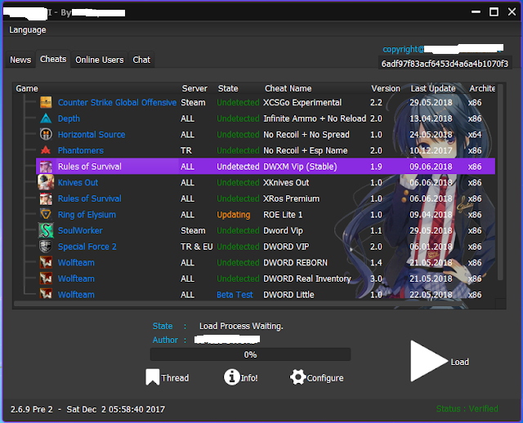This screenshot has width=523, height=423.
Task: Switch to the News tab
Action: click(20, 60)
